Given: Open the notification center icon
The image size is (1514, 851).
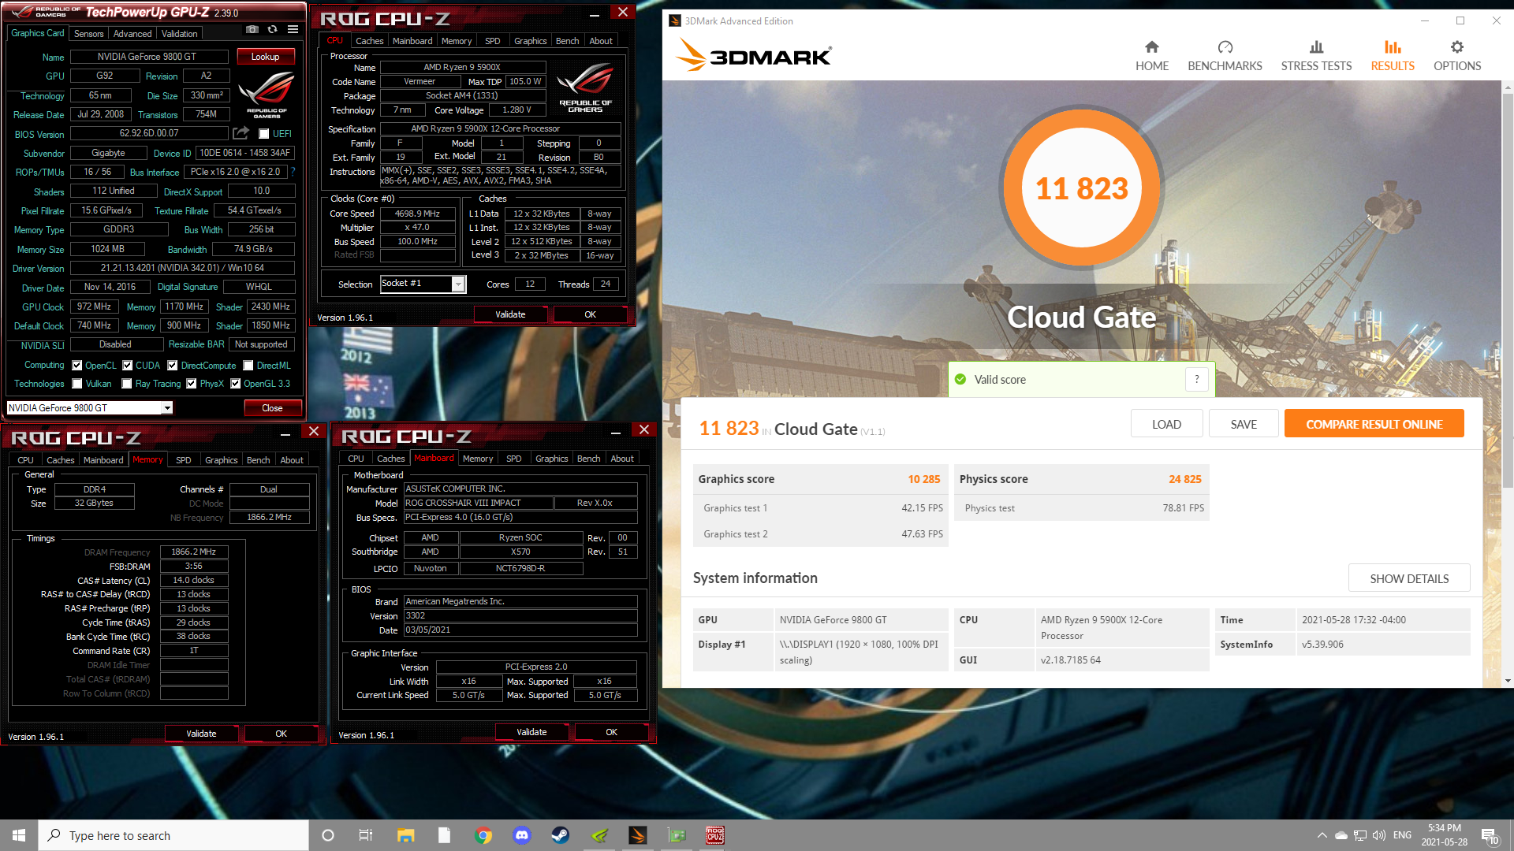Looking at the screenshot, I should 1490,836.
